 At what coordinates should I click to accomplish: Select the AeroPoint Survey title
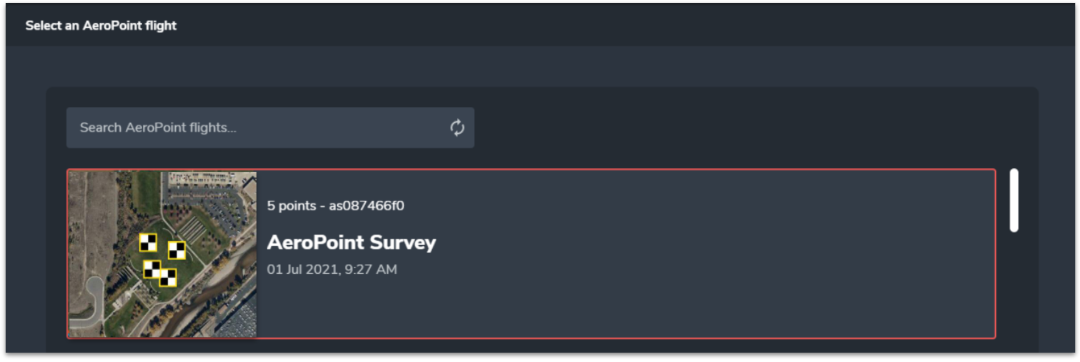coord(351,243)
